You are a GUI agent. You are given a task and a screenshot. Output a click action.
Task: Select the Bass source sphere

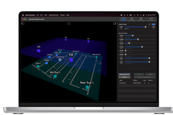[57, 55]
